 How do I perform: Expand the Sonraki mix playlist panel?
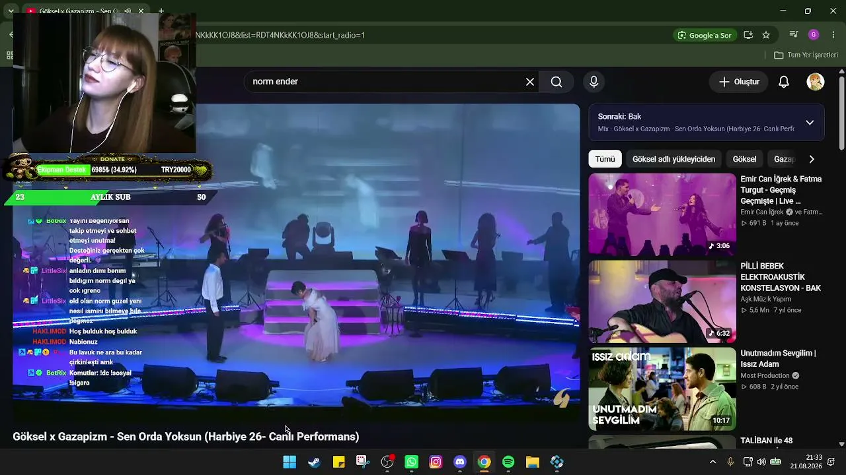point(810,123)
